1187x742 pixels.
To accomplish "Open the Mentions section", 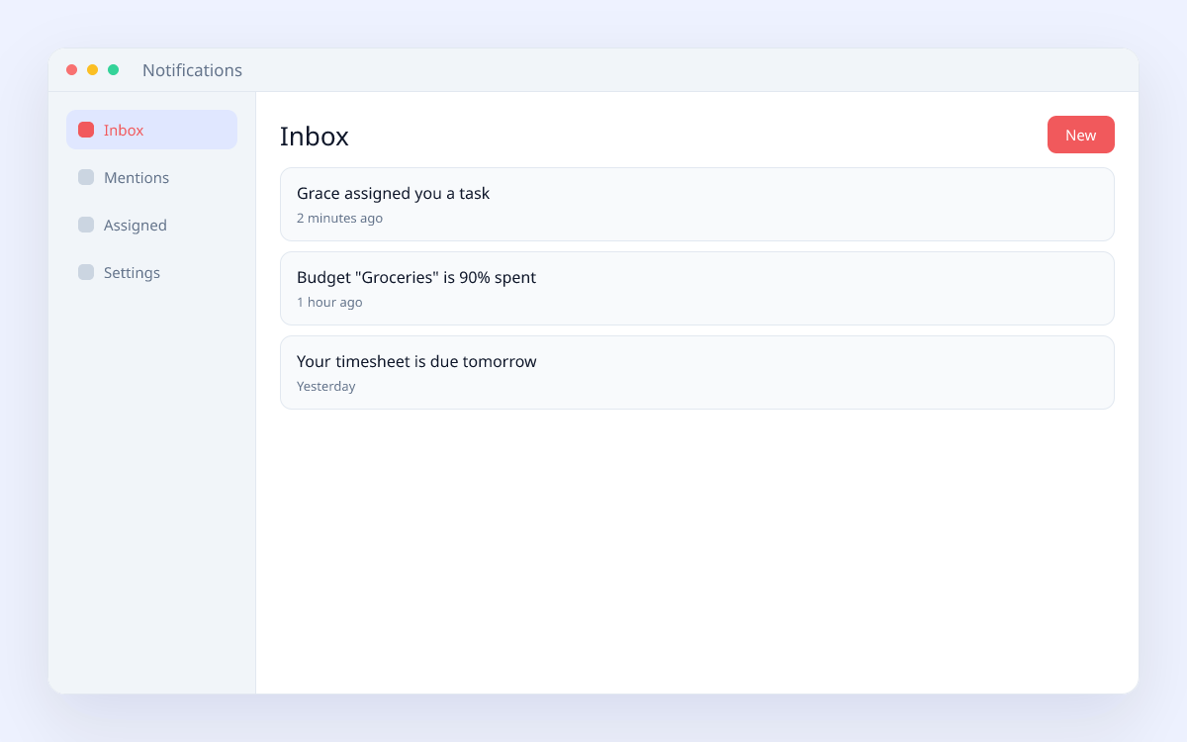I will 151,177.
